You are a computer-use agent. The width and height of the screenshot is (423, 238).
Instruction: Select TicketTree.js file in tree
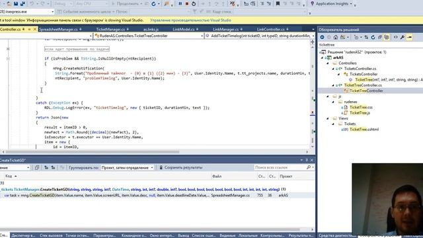[360, 113]
